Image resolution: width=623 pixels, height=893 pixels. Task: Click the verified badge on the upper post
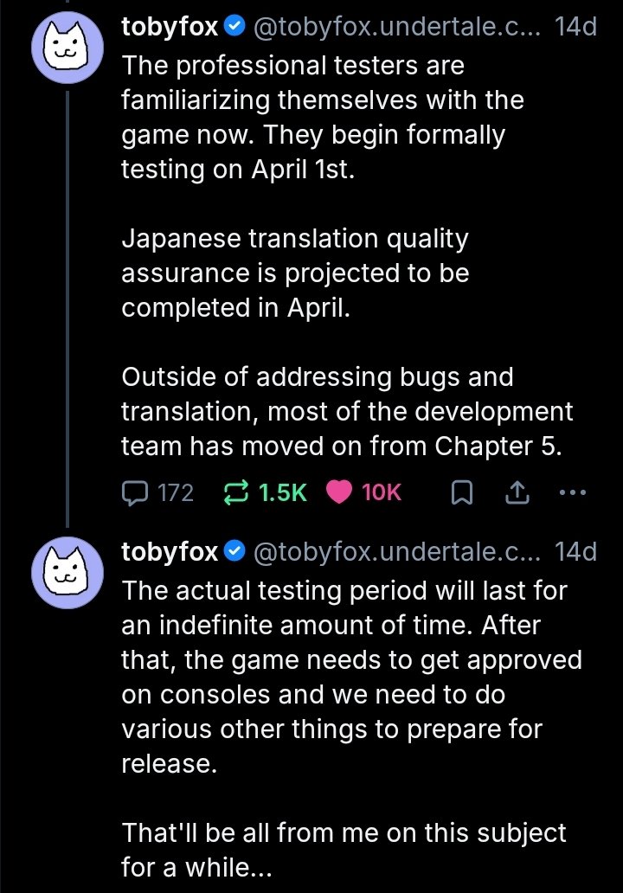pyautogui.click(x=234, y=26)
